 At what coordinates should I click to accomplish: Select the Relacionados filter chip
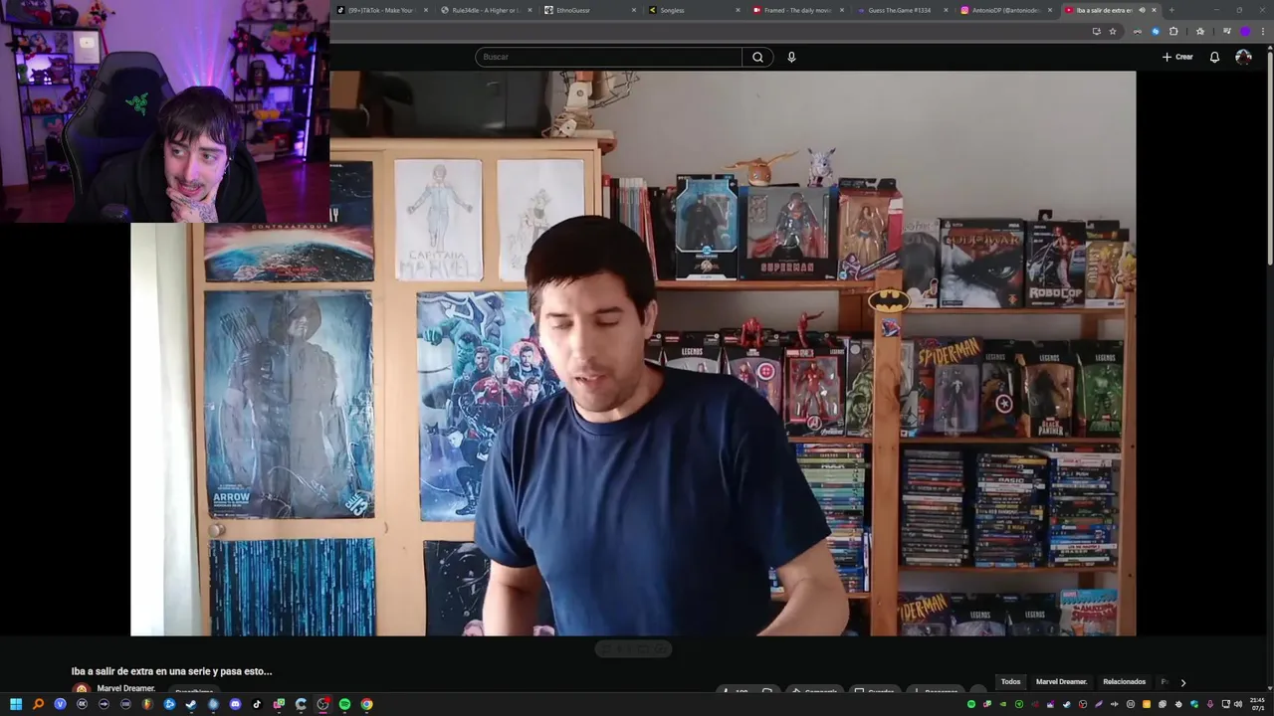1124,682
